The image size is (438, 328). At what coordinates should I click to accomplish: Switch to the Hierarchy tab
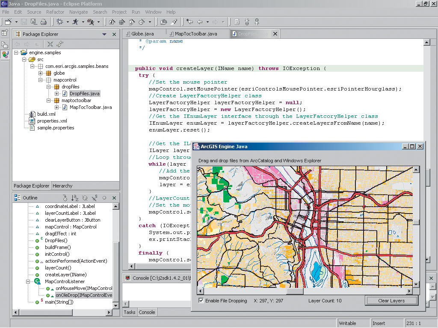(x=62, y=186)
